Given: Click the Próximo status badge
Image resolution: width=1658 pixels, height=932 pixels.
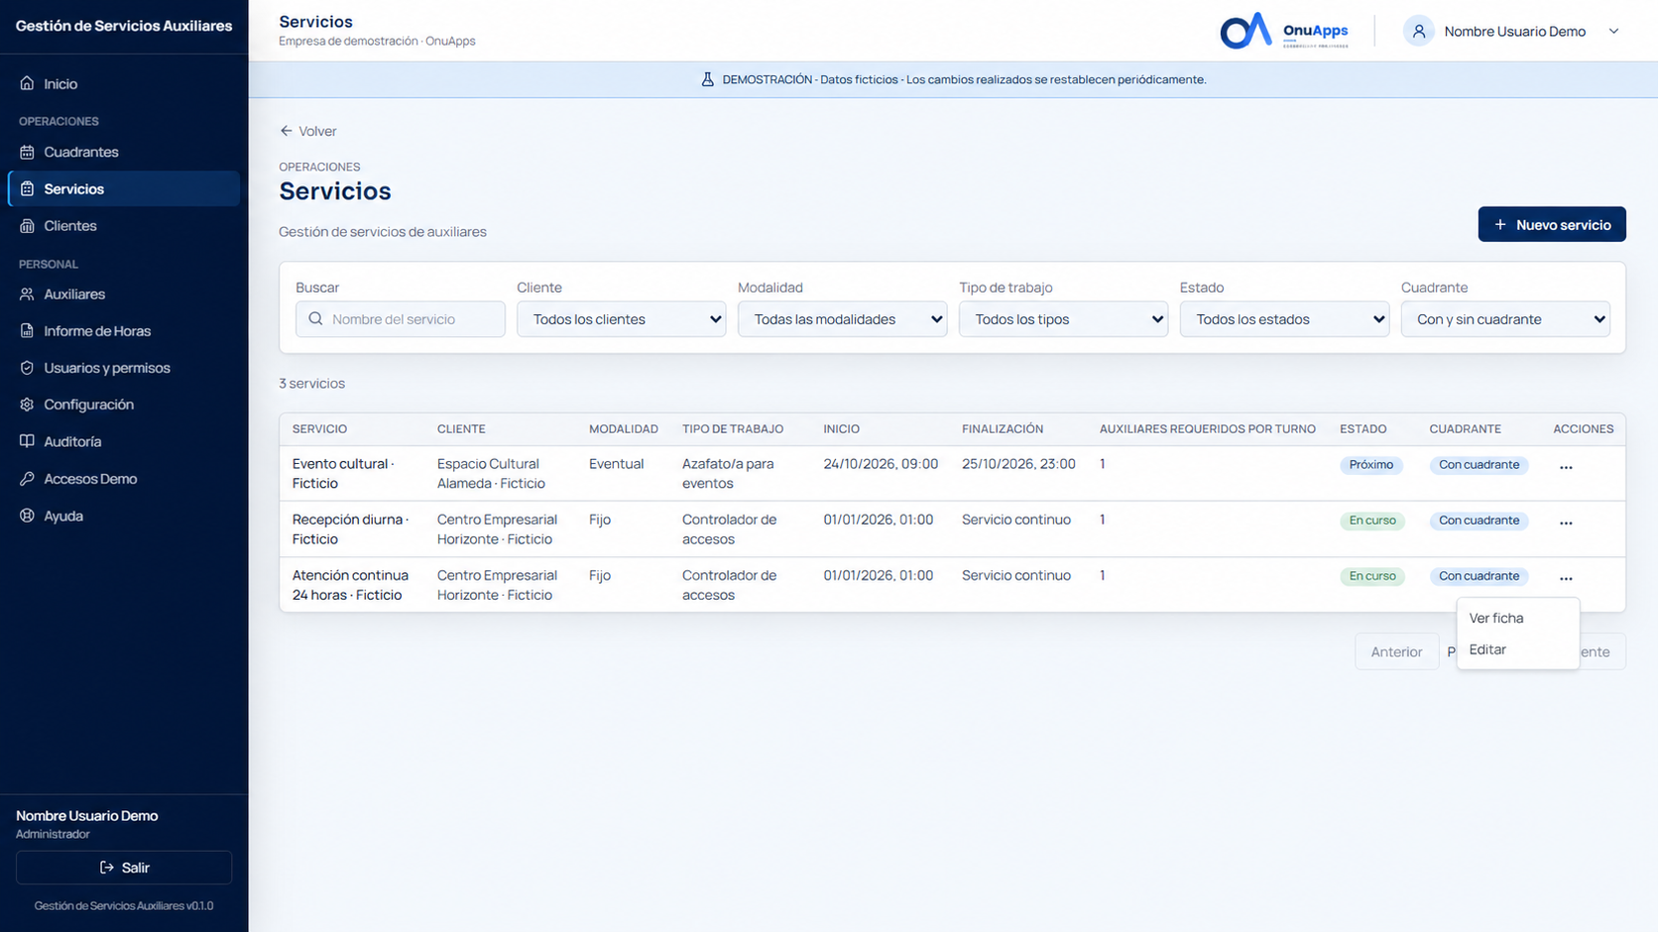Looking at the screenshot, I should (1371, 465).
